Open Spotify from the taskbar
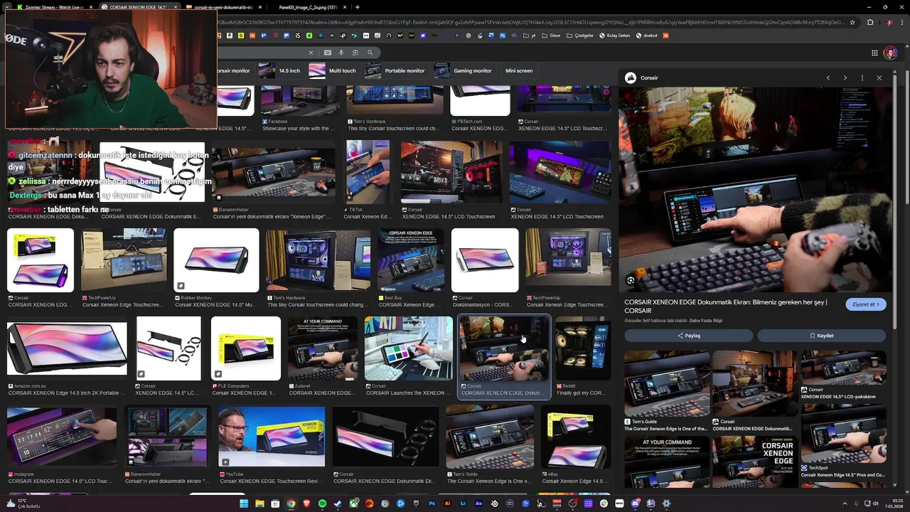910x512 pixels. pos(322,503)
